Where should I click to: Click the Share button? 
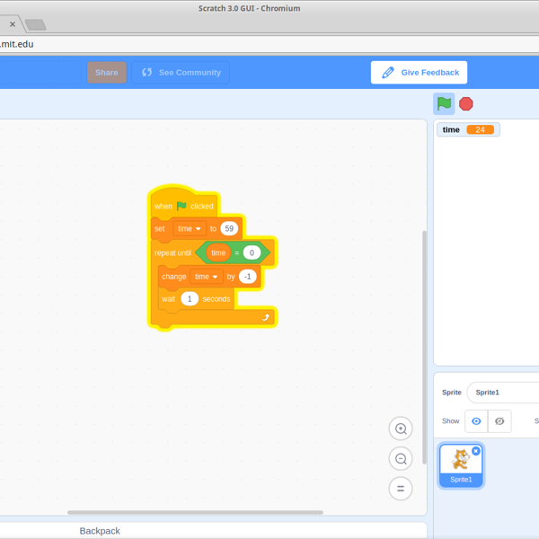pos(107,73)
